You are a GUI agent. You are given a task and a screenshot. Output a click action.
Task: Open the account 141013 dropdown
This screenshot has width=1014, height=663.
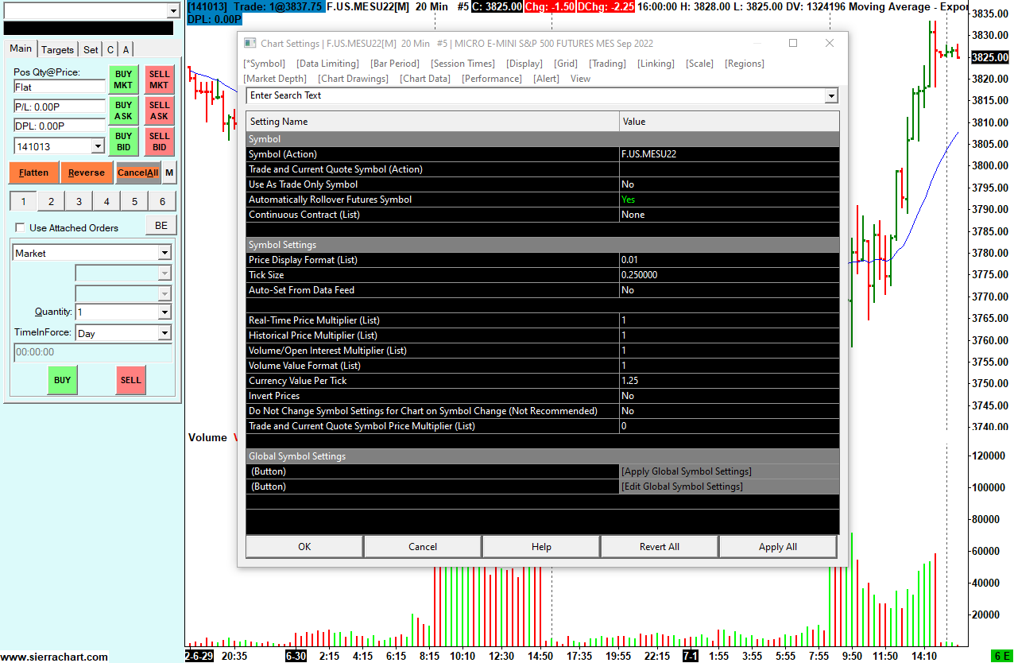(x=98, y=146)
